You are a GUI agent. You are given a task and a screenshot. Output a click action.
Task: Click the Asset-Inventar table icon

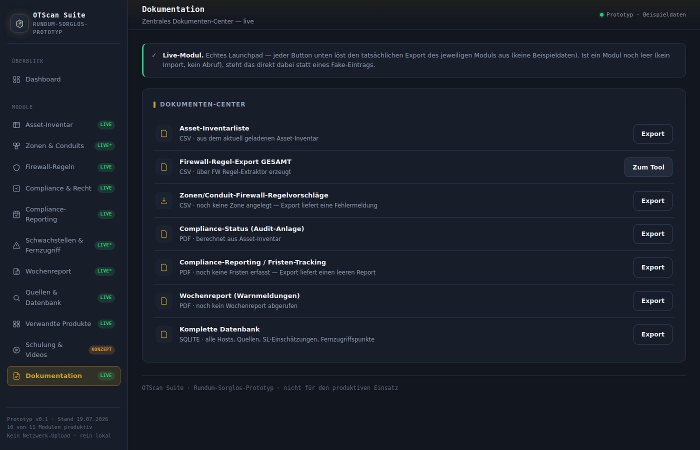(x=16, y=125)
